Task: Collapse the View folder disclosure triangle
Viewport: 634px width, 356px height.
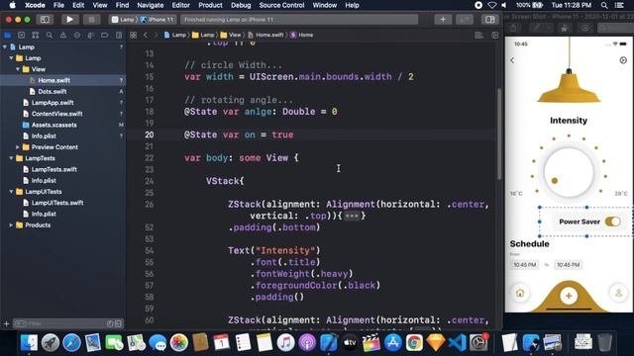Action: (18, 69)
